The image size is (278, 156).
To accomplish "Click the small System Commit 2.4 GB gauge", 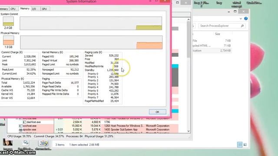I will pos(8,21).
